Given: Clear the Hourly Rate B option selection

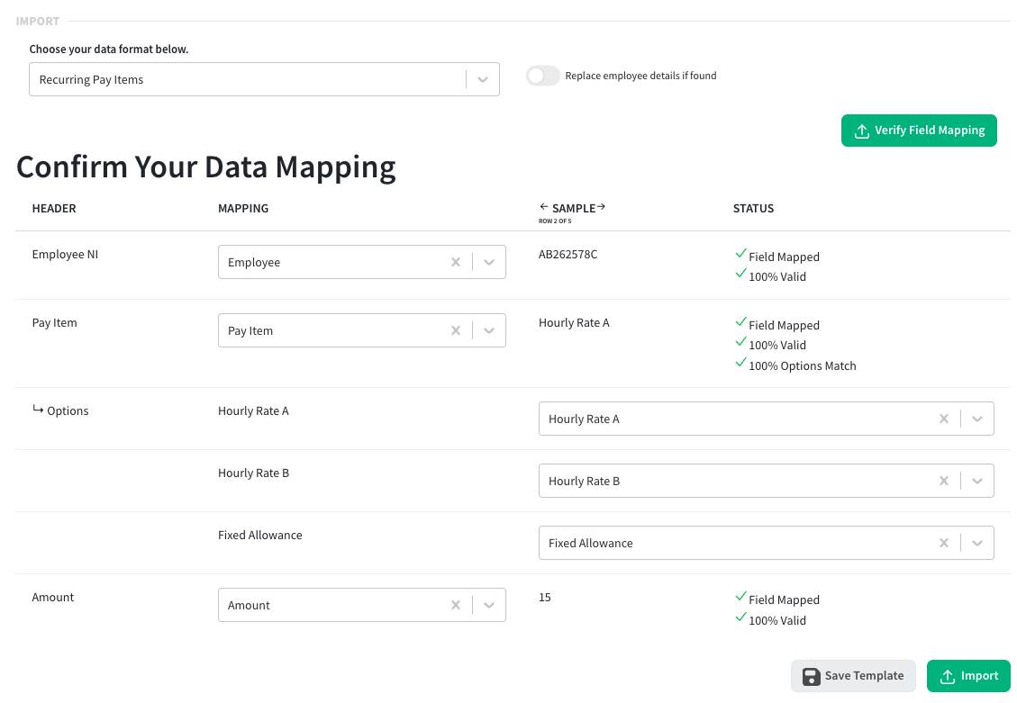Looking at the screenshot, I should [944, 481].
